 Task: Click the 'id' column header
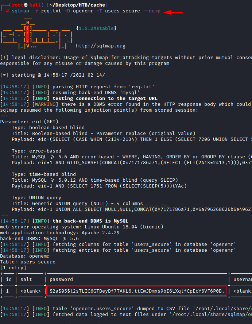[9, 279]
